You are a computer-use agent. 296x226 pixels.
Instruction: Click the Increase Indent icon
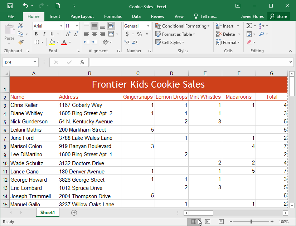pyautogui.click(x=94, y=42)
